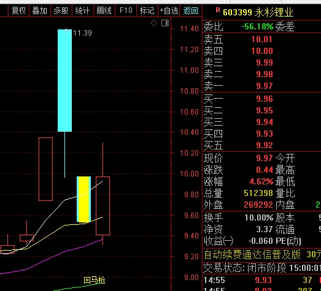Activate the 画线 drawing tool
Screen dimensions: 321x291
coord(104,10)
